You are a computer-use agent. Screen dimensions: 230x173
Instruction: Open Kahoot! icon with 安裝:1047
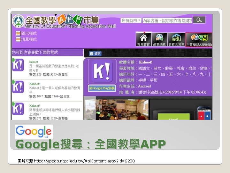18,87
